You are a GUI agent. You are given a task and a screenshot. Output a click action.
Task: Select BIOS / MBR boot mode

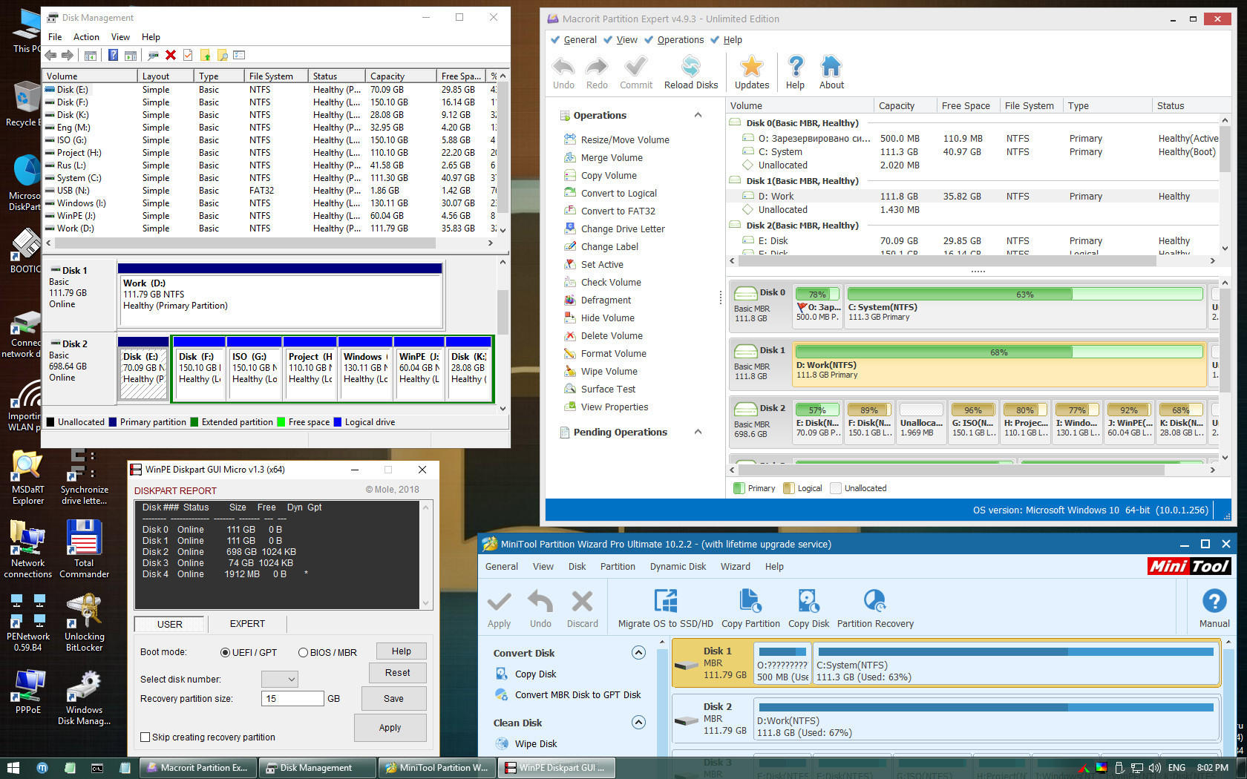[327, 653]
